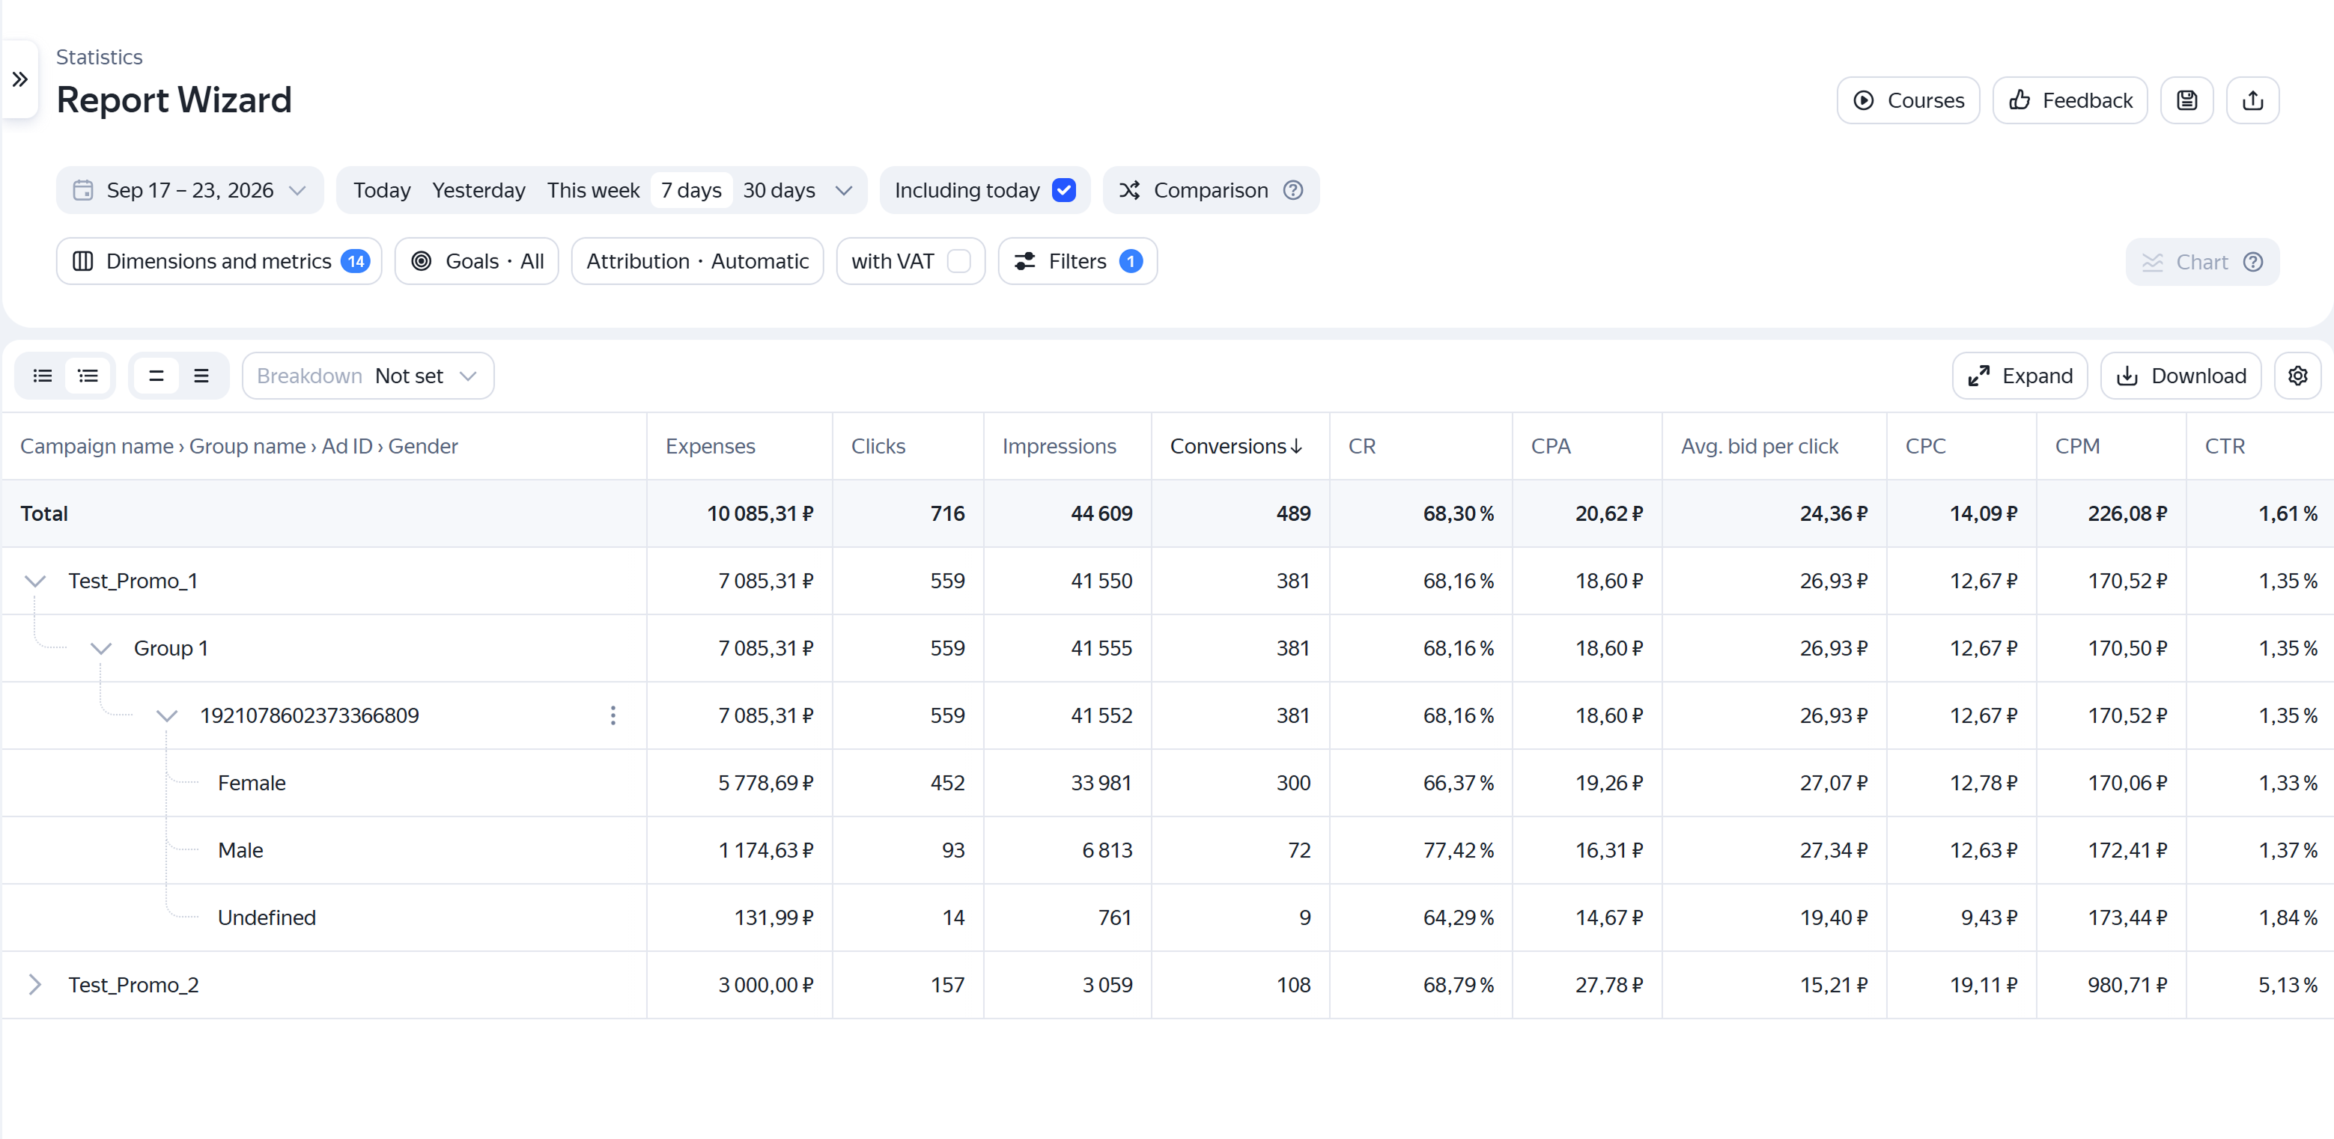Open the Goals · All selector
Screen dimensions: 2334x1139
pyautogui.click(x=476, y=262)
